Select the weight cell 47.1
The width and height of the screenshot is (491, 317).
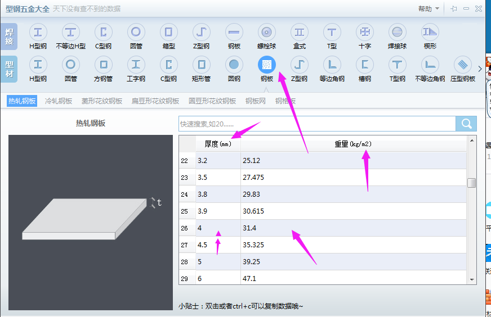click(x=354, y=278)
